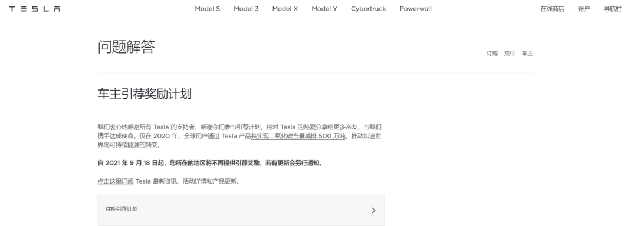Switch to the 订购 FAQ tab

492,54
